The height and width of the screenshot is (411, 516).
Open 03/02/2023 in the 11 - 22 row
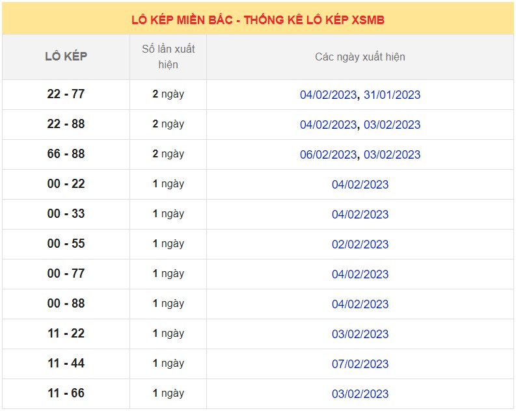tap(360, 334)
